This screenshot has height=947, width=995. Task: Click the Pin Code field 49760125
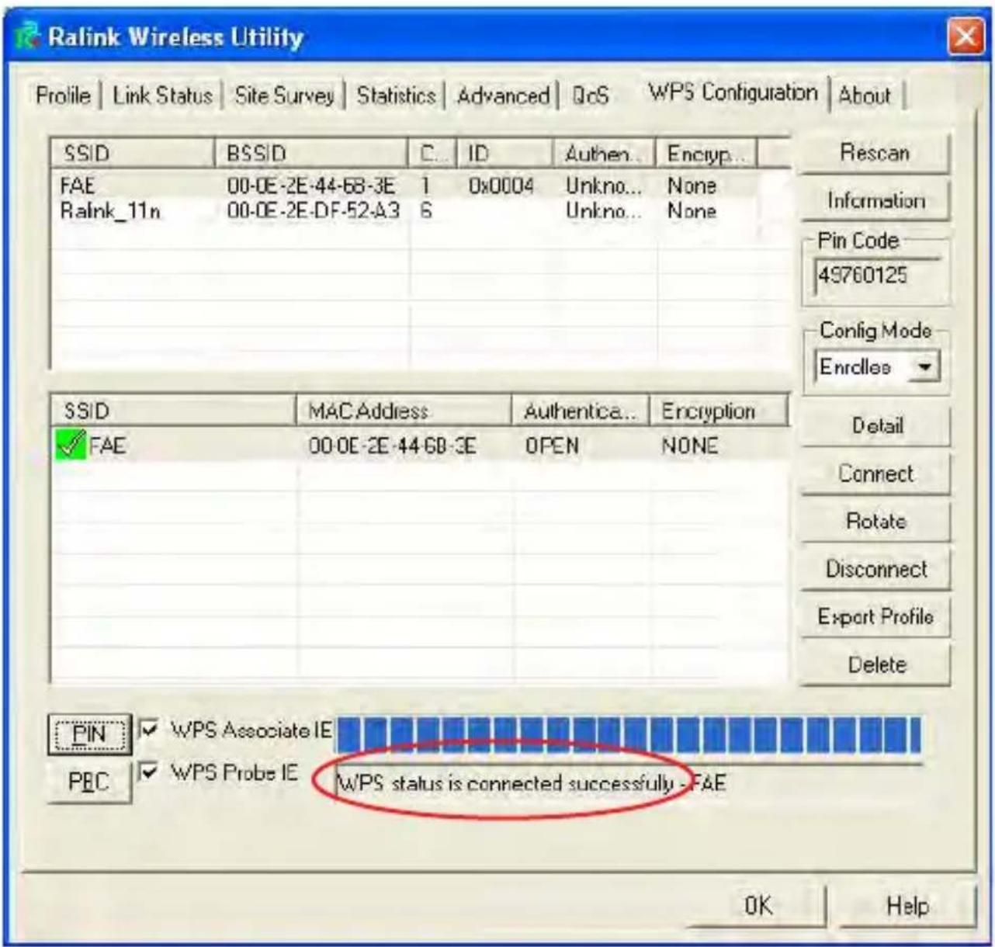(x=875, y=275)
